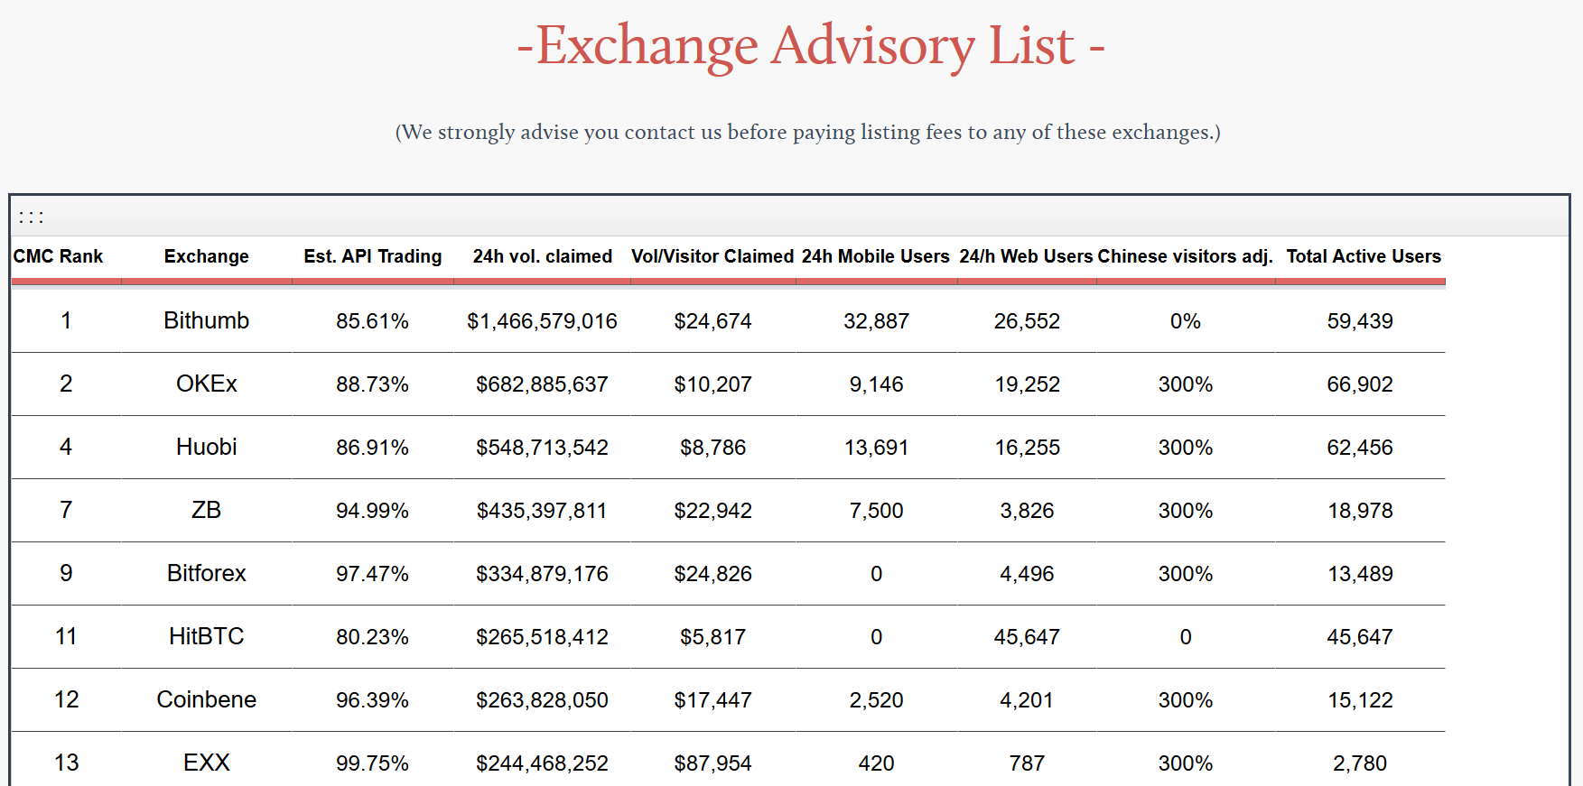Click the Bitforex exchange name
Image resolution: width=1583 pixels, height=786 pixels.
click(x=206, y=574)
